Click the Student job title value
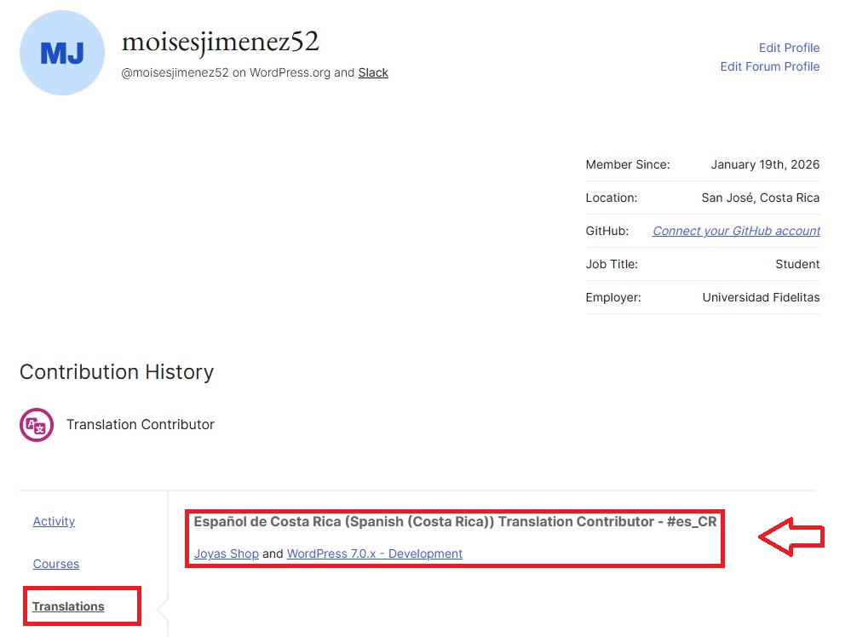This screenshot has height=637, width=851. point(797,264)
